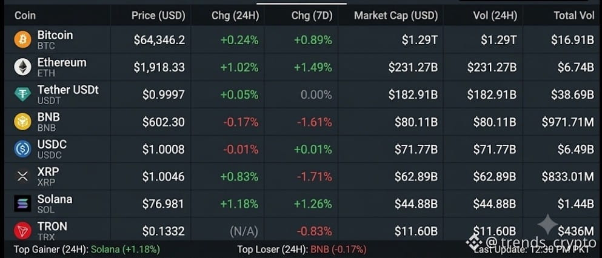Click the USDC blue dollar icon
Screen dimensions: 602x258
(x=22, y=149)
